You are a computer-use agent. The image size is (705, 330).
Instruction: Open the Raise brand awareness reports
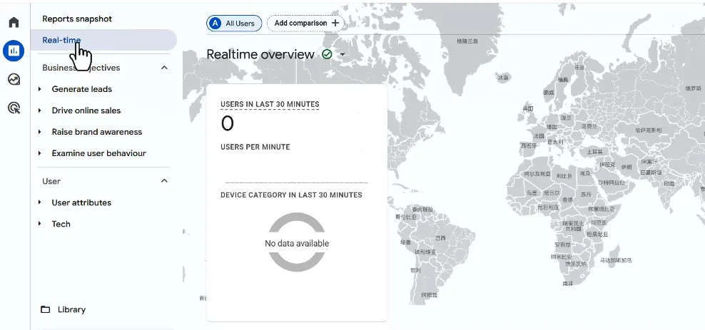(96, 132)
